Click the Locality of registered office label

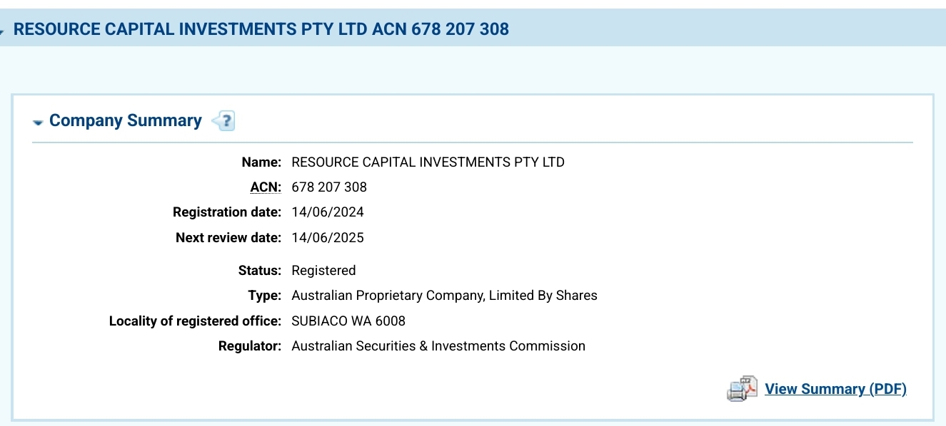coord(196,321)
